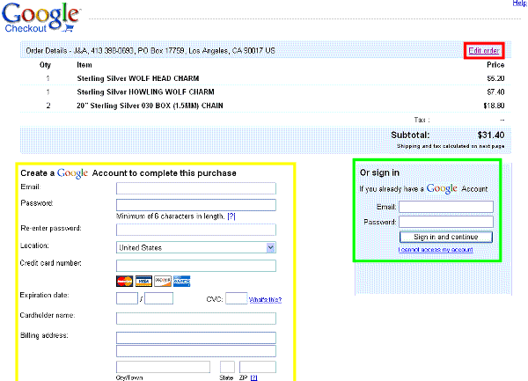528x381 pixels.
Task: Focus the State field
Action: pyautogui.click(x=227, y=367)
